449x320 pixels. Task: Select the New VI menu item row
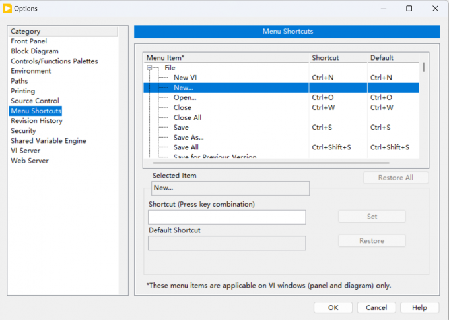point(281,78)
